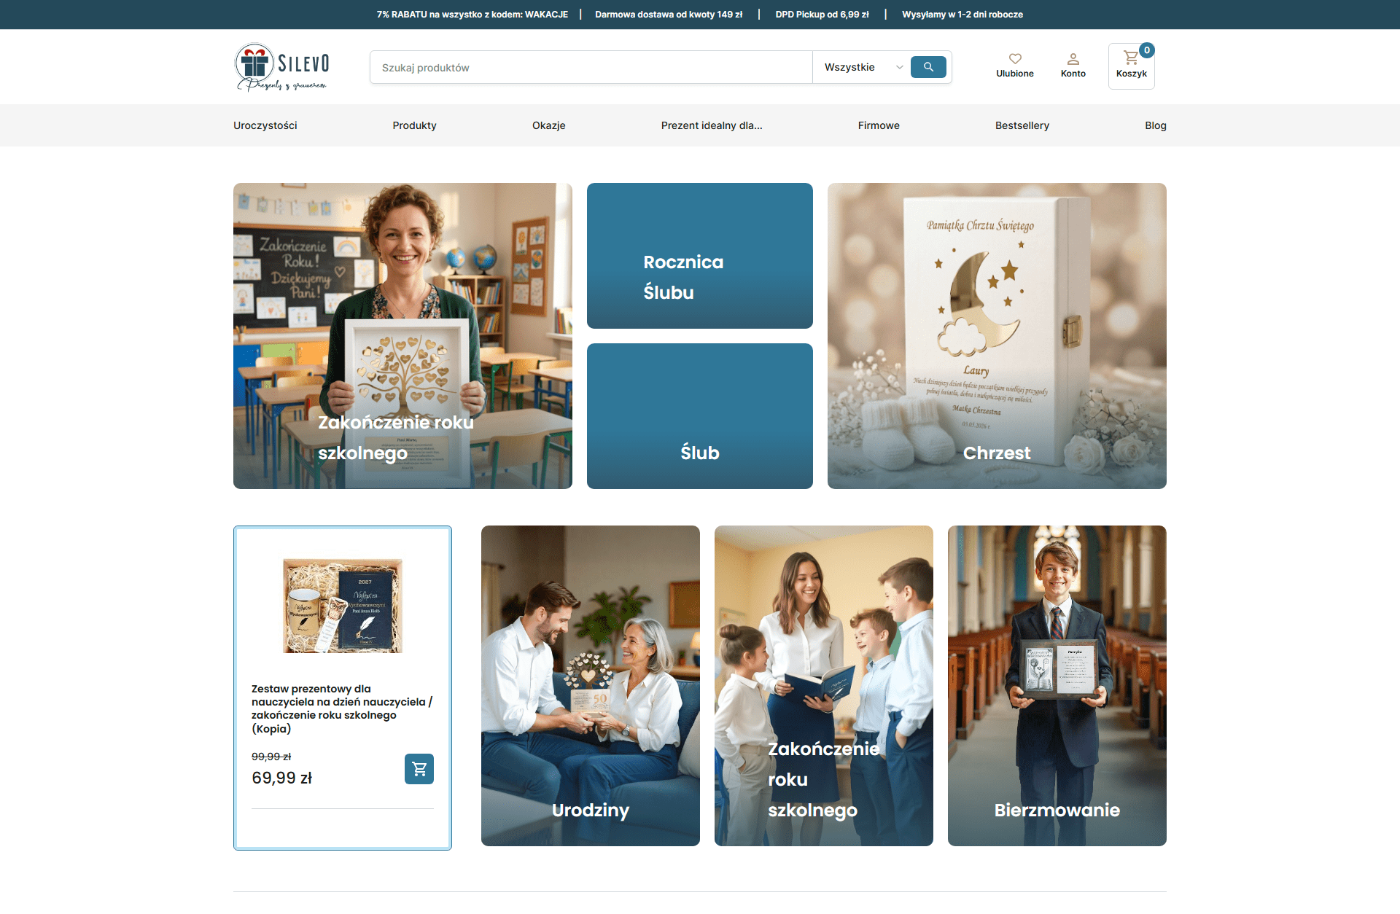Open the shopping cart icon
The image size is (1400, 914).
click(x=1130, y=58)
